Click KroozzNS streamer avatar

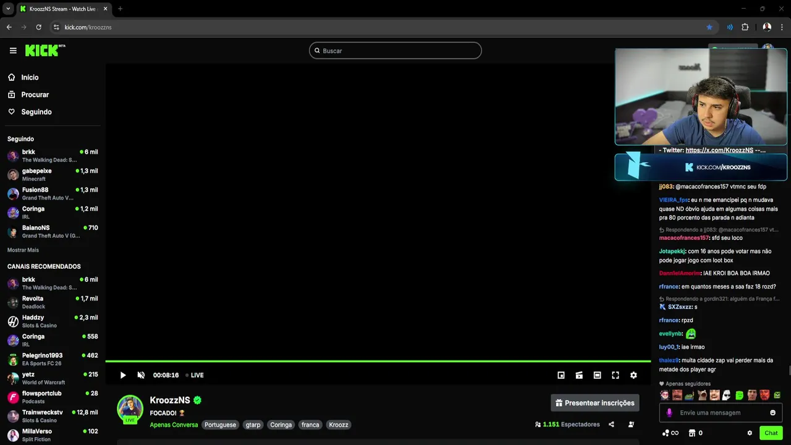(130, 409)
